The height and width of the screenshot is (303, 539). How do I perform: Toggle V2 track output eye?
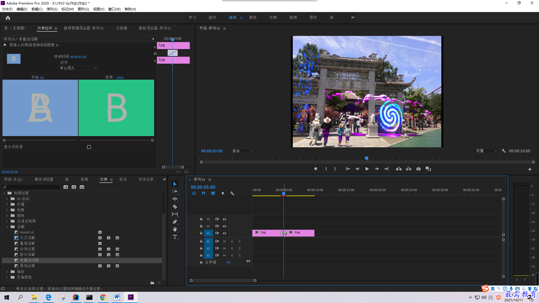(224, 226)
